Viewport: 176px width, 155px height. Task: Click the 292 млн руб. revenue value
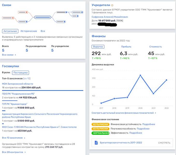(x=101, y=53)
